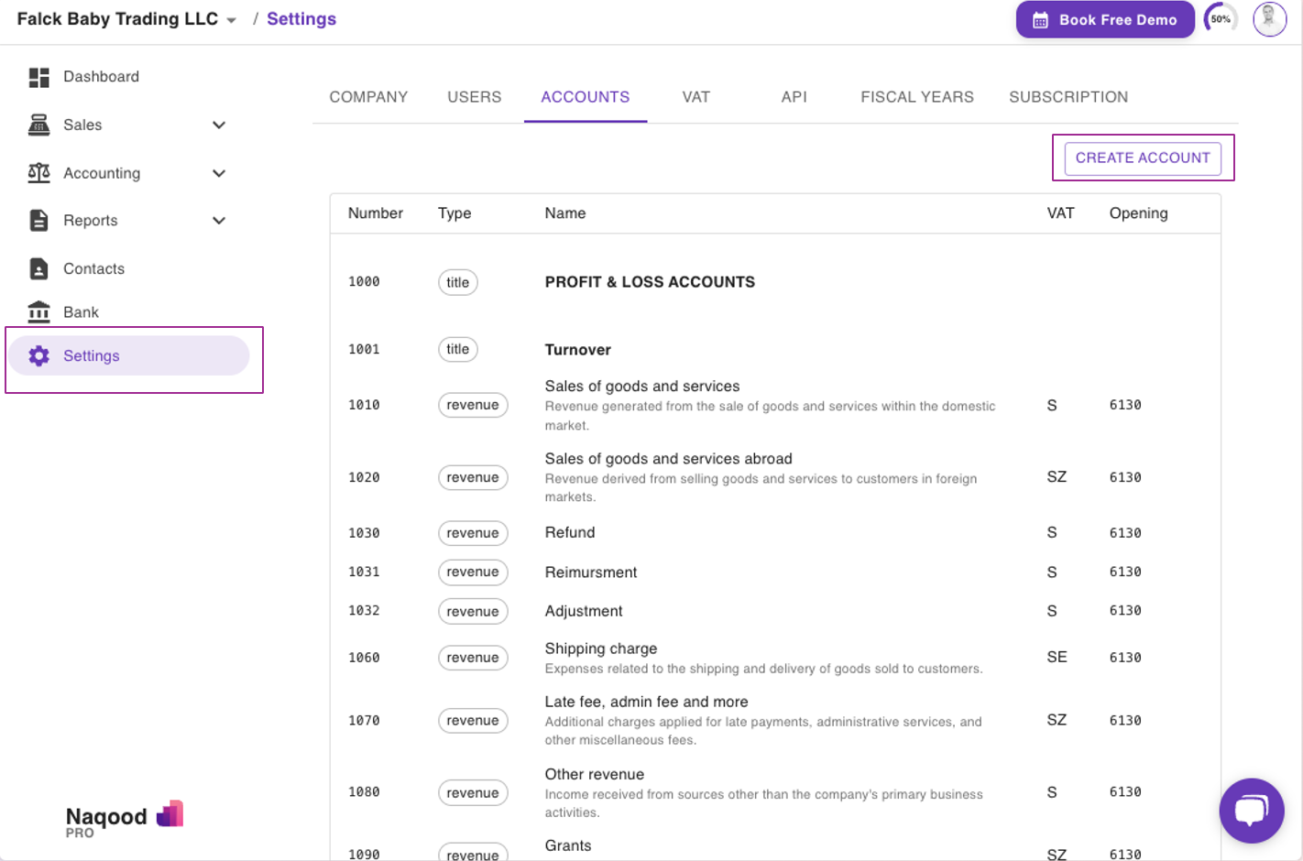Click the Create Account button
The height and width of the screenshot is (861, 1303).
click(1142, 158)
